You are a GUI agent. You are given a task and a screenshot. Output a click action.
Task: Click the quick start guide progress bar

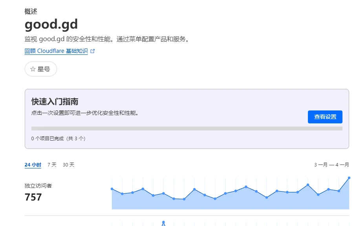click(x=187, y=128)
